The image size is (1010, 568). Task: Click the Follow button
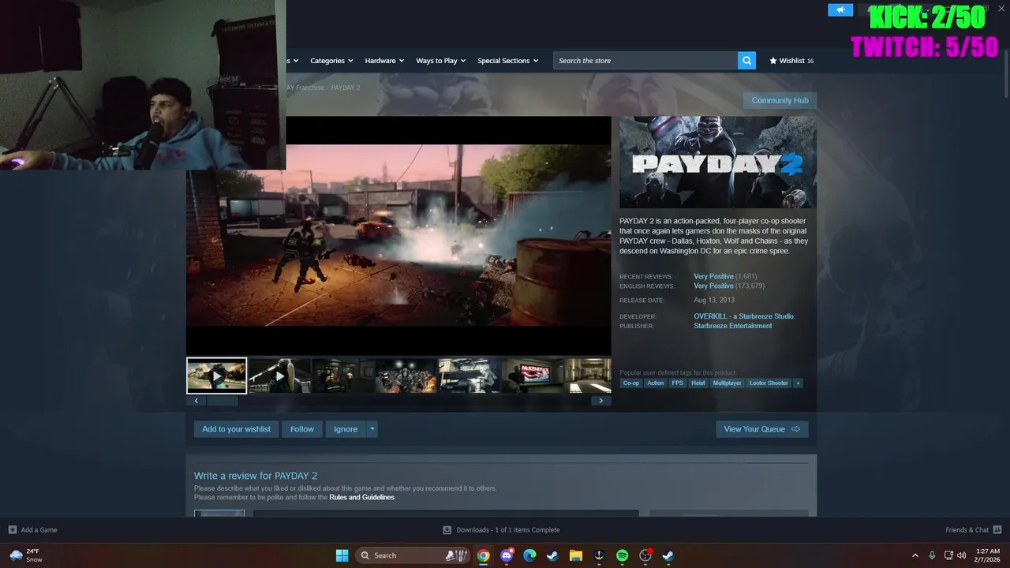coord(302,429)
